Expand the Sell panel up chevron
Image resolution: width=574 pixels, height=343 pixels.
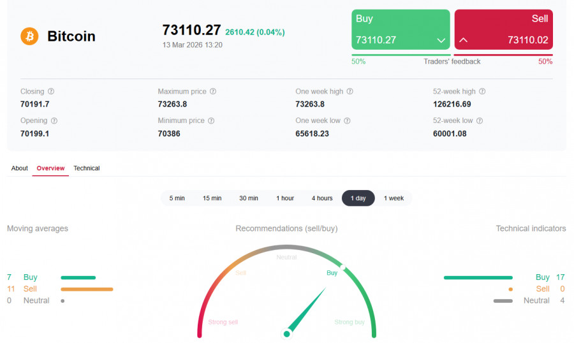(x=464, y=40)
